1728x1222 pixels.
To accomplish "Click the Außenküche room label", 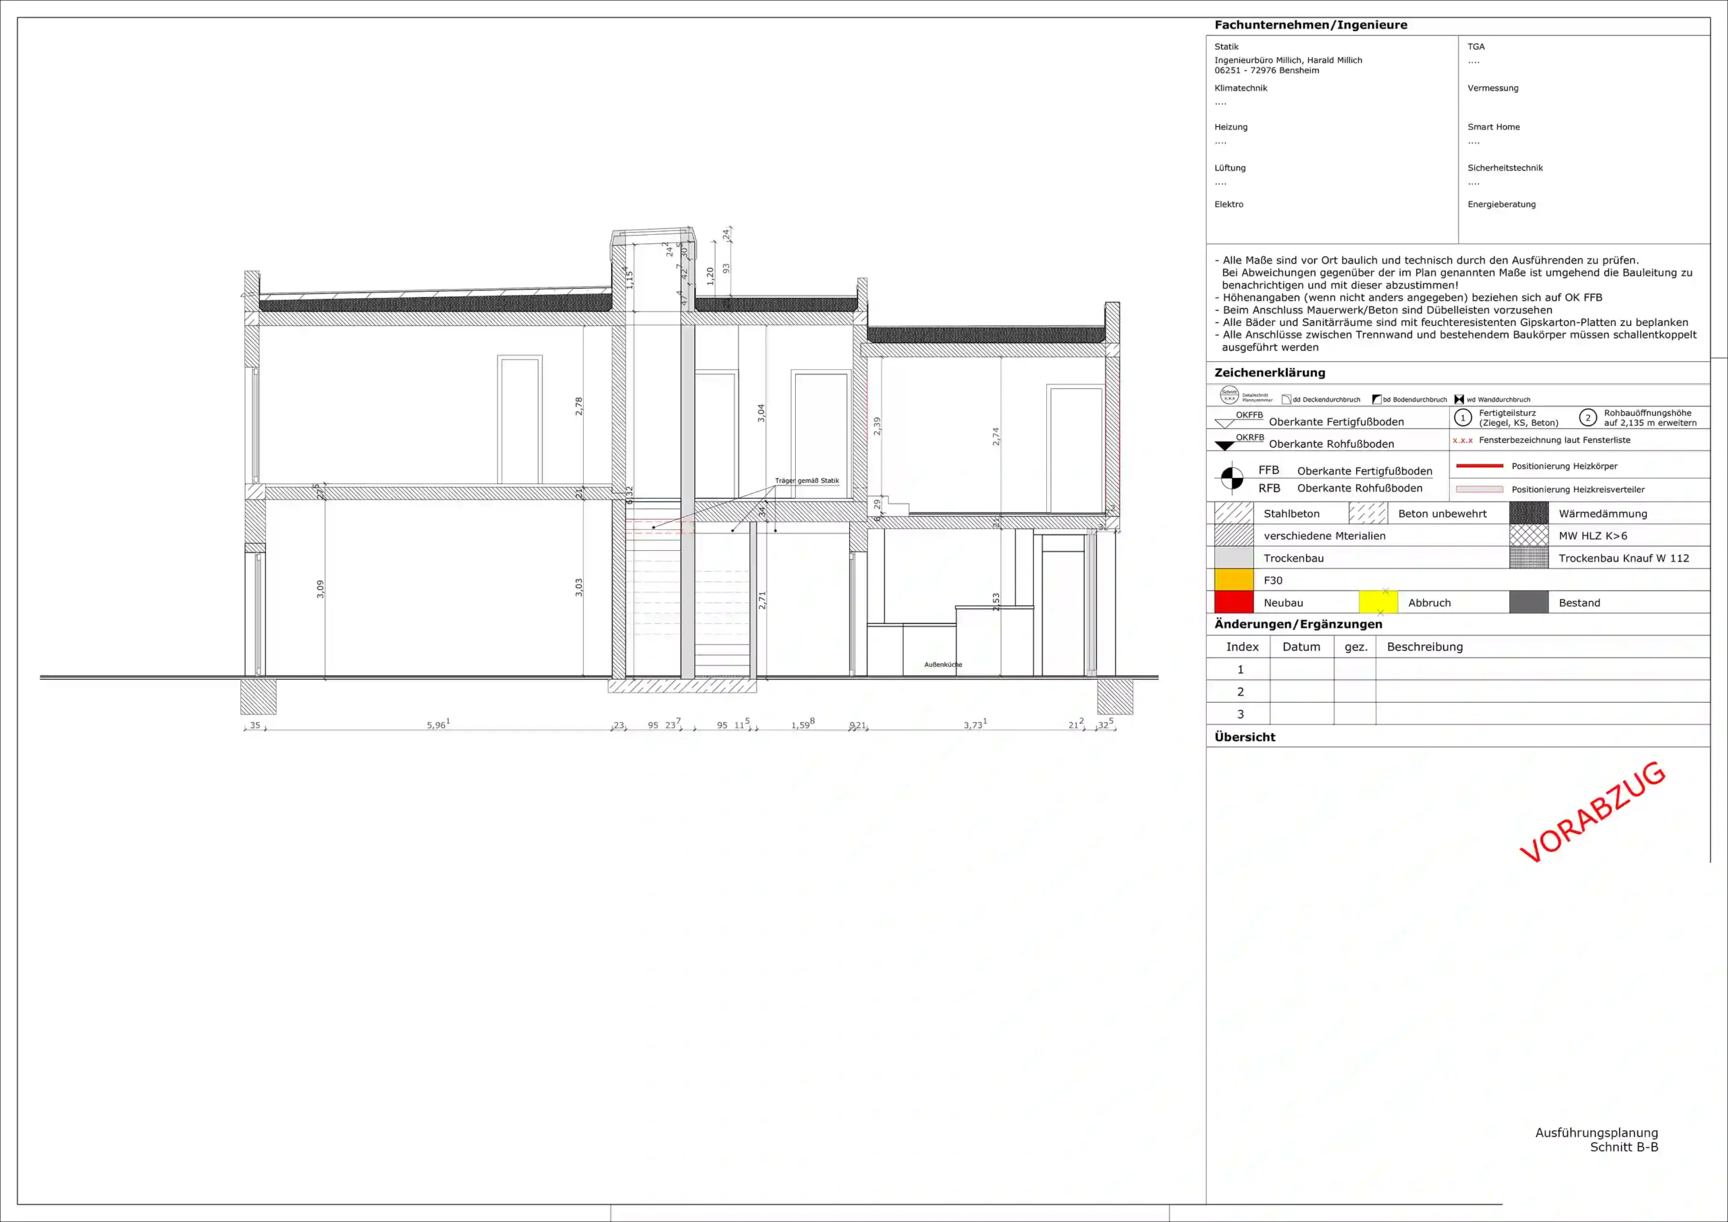I will point(943,665).
